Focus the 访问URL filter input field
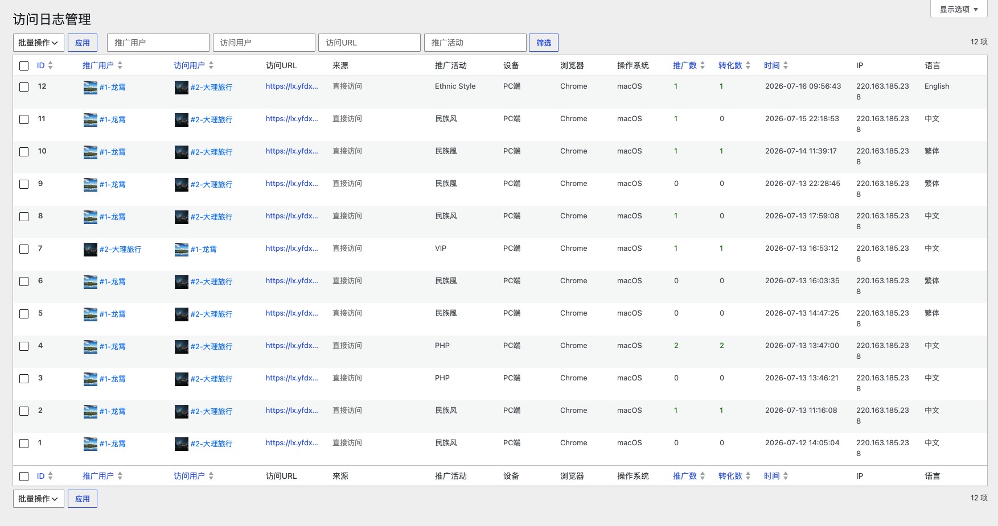Image resolution: width=998 pixels, height=526 pixels. (369, 43)
